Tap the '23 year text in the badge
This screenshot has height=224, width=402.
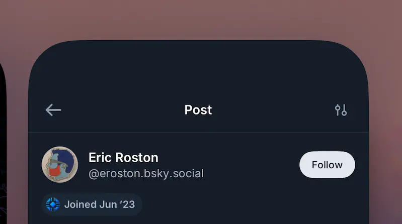(127, 204)
